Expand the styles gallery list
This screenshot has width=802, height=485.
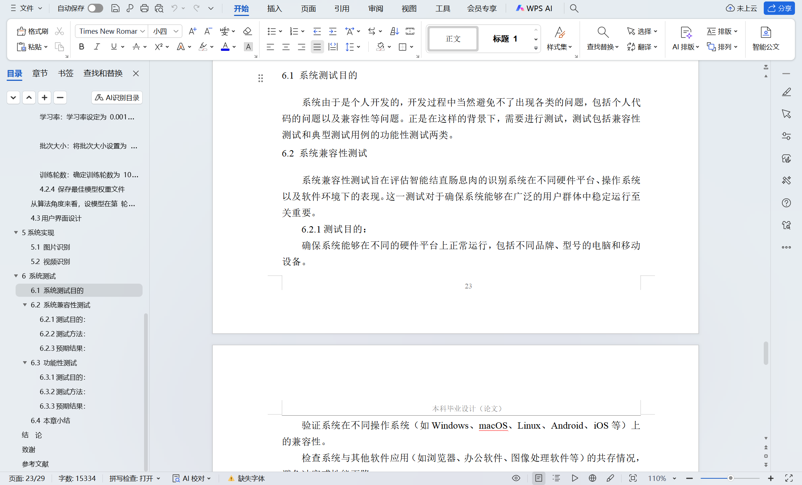tap(536, 48)
